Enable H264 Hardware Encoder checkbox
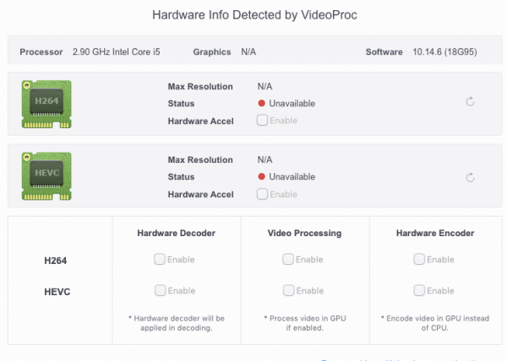The height and width of the screenshot is (361, 507). pos(419,260)
